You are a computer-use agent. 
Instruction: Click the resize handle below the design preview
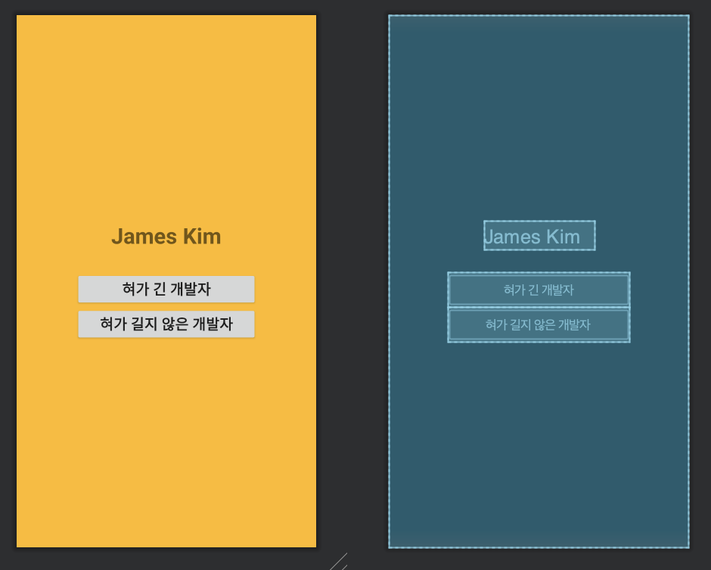coord(339,562)
